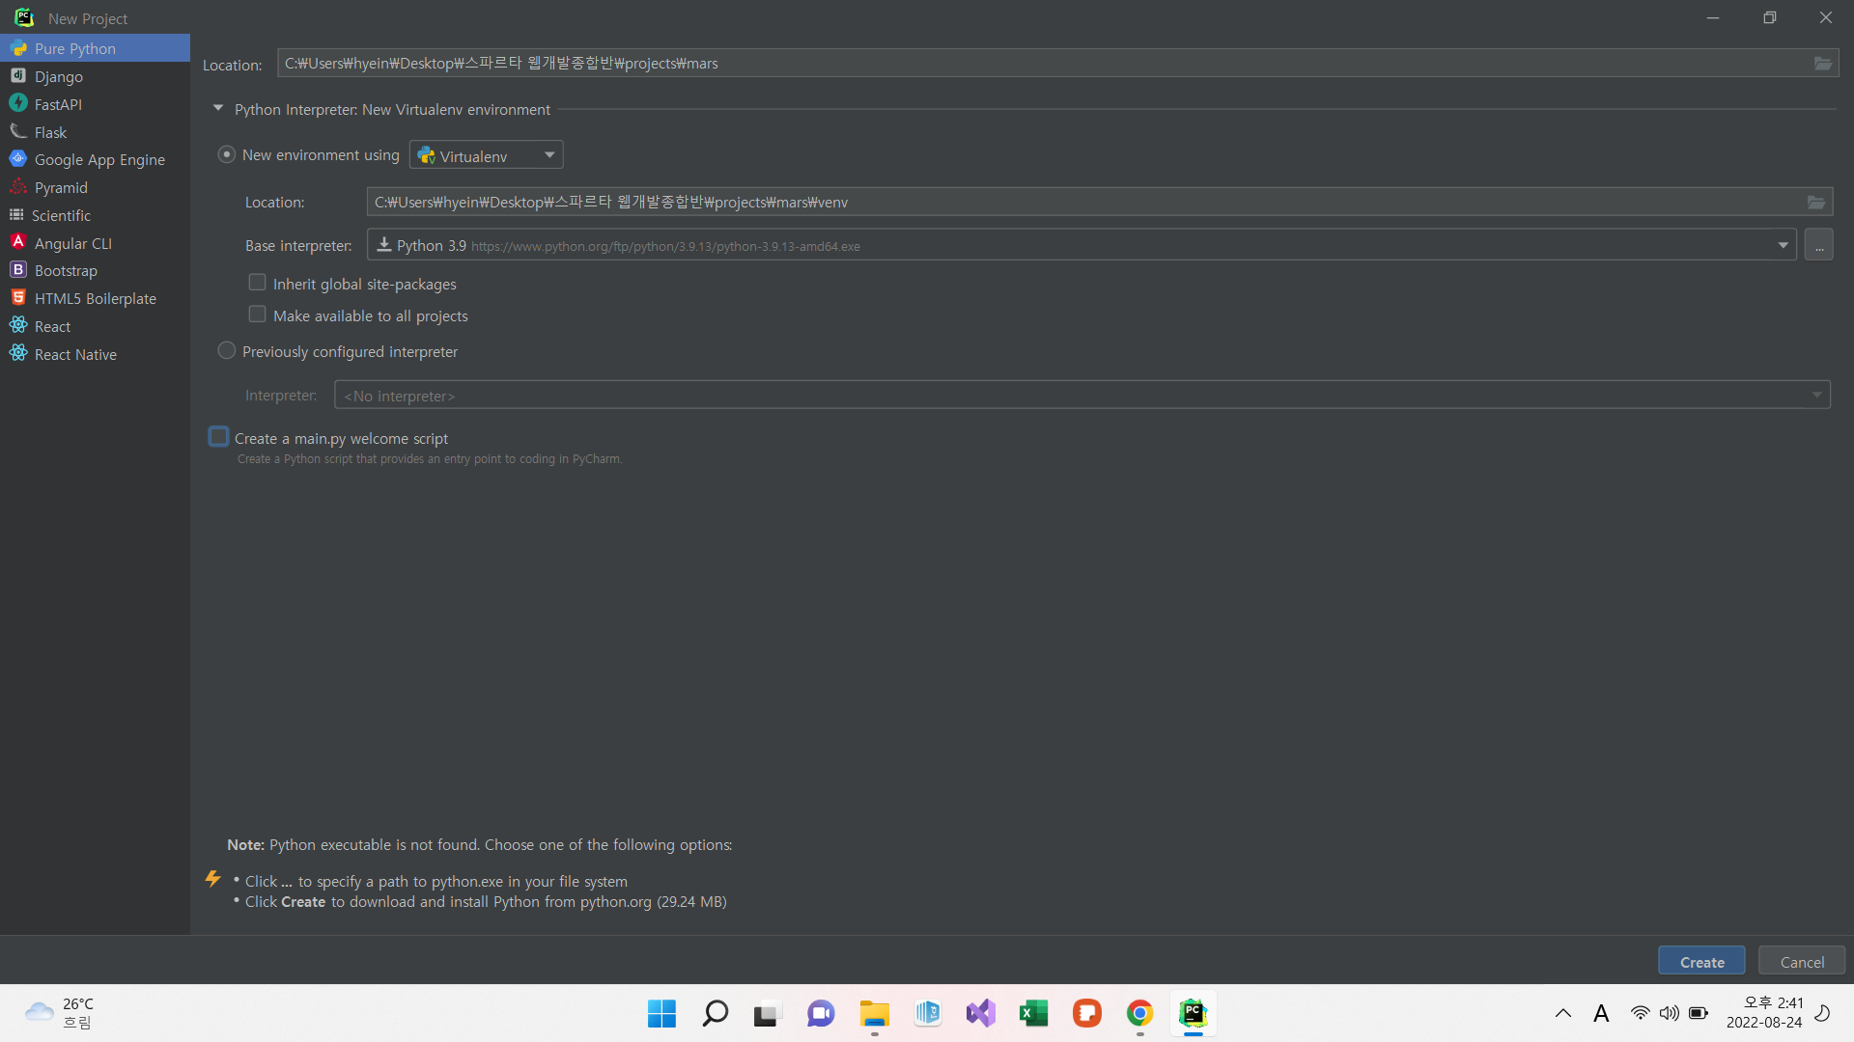The width and height of the screenshot is (1854, 1042).
Task: Select Scientific project type
Action: tap(95, 215)
